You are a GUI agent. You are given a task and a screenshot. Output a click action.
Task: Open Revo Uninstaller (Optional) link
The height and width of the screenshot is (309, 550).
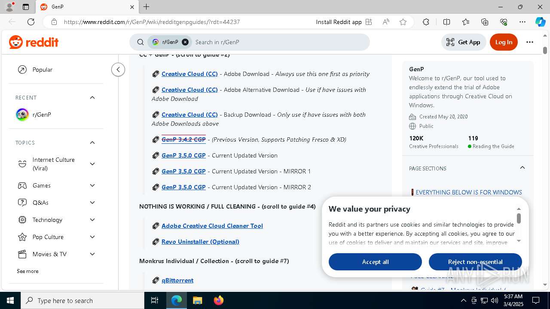200,242
